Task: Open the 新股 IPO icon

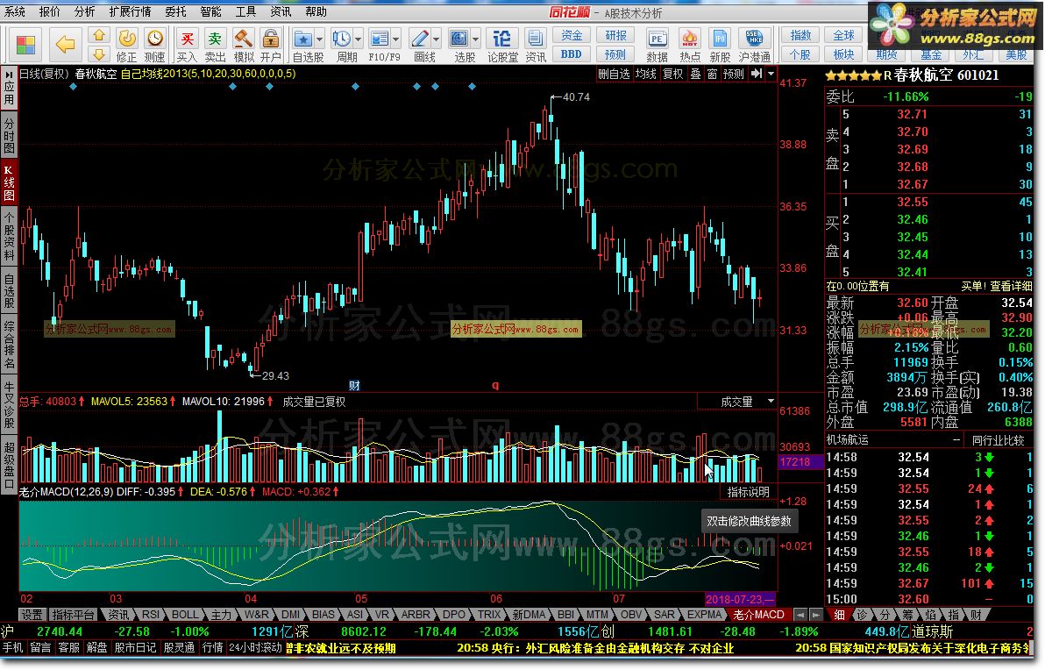Action: (x=720, y=45)
